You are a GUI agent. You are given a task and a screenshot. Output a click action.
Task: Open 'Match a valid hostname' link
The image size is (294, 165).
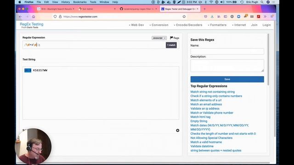(206, 142)
